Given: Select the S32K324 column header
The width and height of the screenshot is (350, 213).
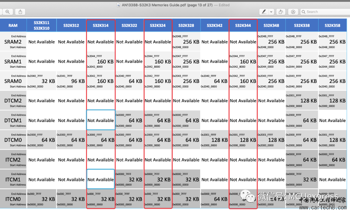Looking at the screenshot, I should (x=158, y=25).
